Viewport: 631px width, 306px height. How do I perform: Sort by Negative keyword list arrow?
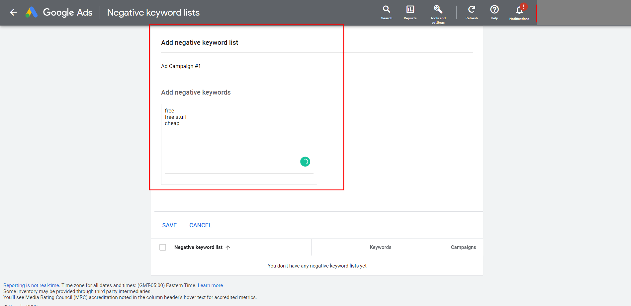click(228, 247)
